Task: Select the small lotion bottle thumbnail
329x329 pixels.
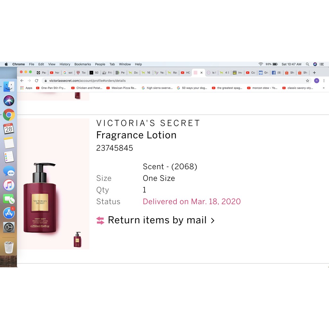Action: 77,239
